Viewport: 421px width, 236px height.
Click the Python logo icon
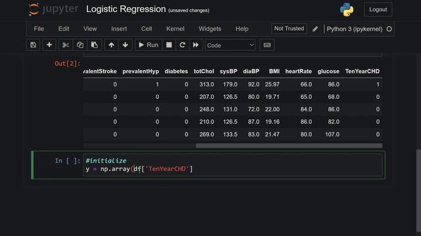(347, 10)
